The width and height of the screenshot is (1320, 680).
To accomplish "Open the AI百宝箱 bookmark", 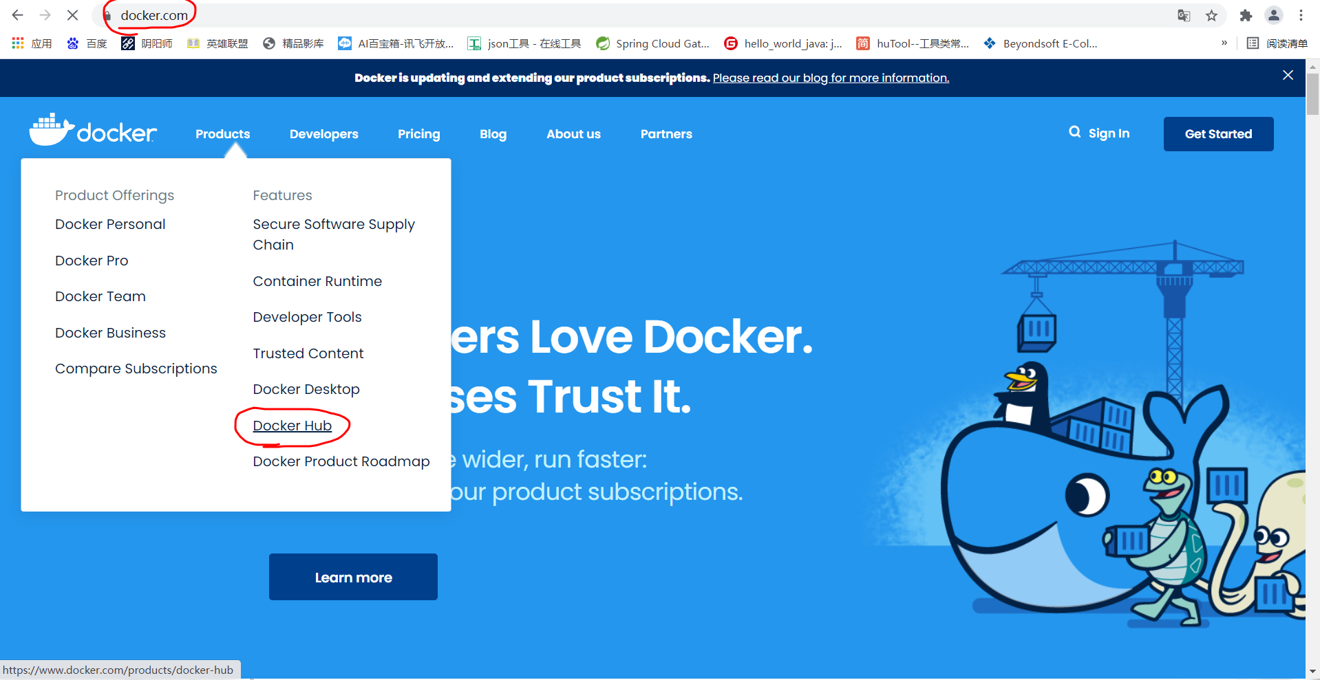I will point(396,43).
